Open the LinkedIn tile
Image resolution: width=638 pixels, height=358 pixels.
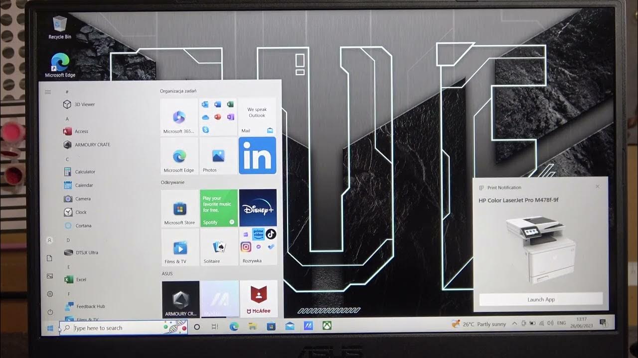(x=257, y=156)
